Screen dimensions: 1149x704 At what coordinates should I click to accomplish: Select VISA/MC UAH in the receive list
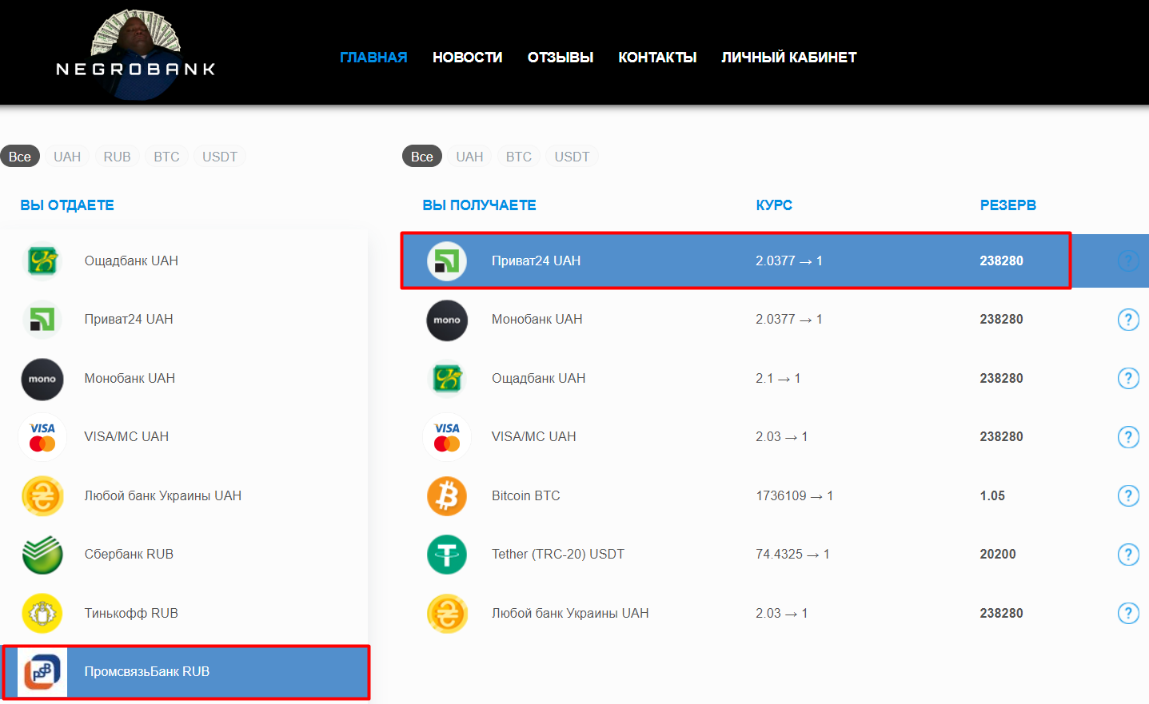tap(775, 437)
